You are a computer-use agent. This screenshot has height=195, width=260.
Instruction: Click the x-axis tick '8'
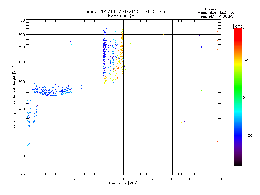(x=172, y=179)
